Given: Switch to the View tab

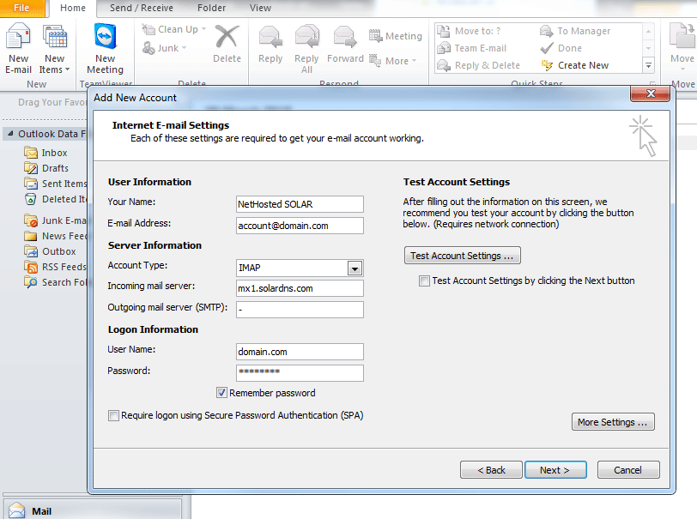Looking at the screenshot, I should coord(260,8).
